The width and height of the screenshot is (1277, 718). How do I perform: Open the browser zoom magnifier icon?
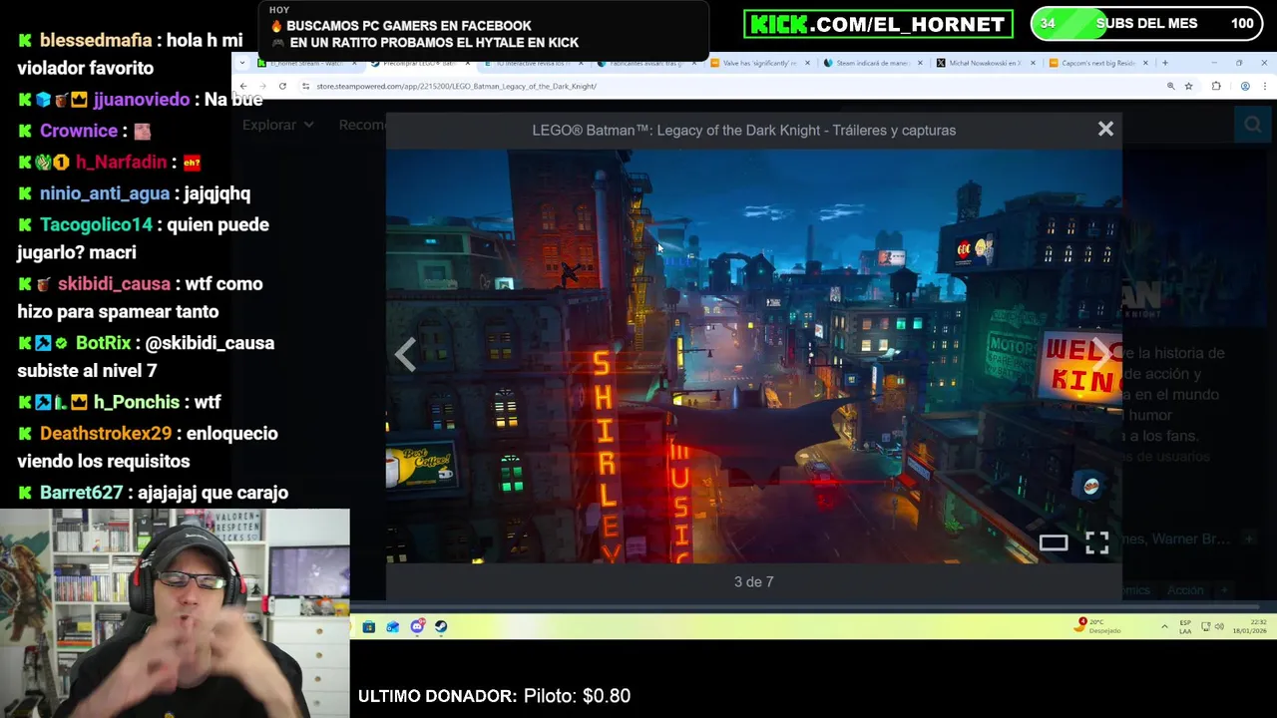pyautogui.click(x=1170, y=86)
